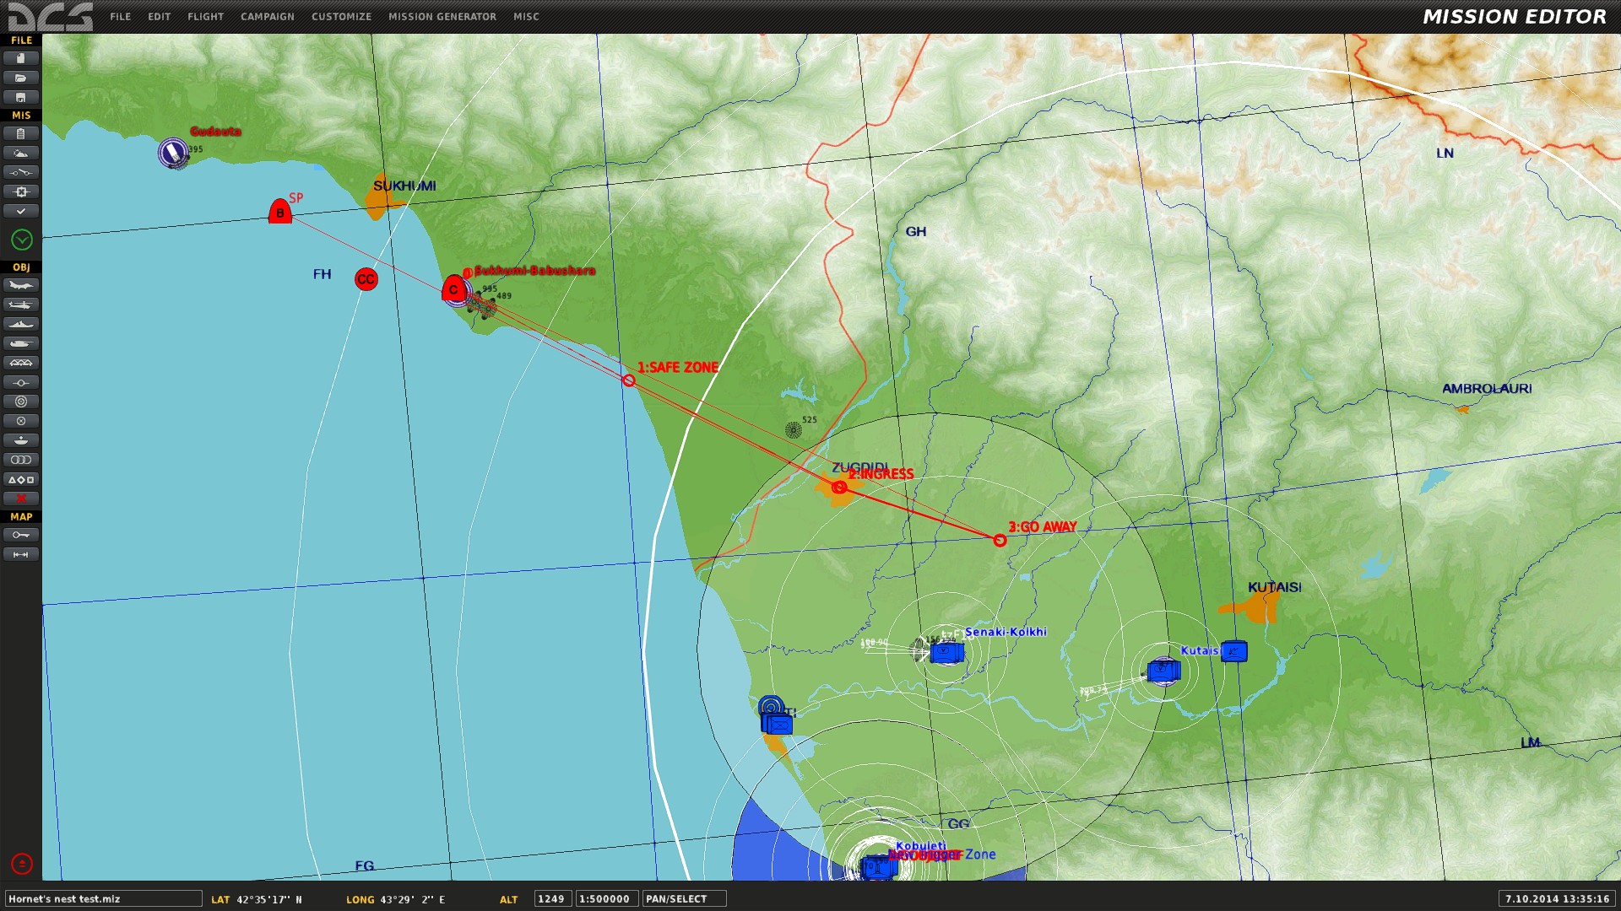This screenshot has width=1621, height=911.
Task: Select the red C unit at Sukhumi-Babushara
Action: [x=453, y=288]
